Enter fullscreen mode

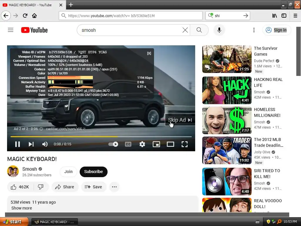[185, 144]
